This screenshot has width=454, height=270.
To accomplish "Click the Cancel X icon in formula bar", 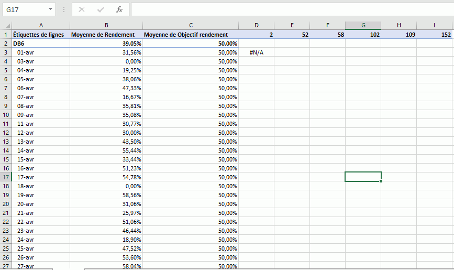I will pyautogui.click(x=82, y=9).
